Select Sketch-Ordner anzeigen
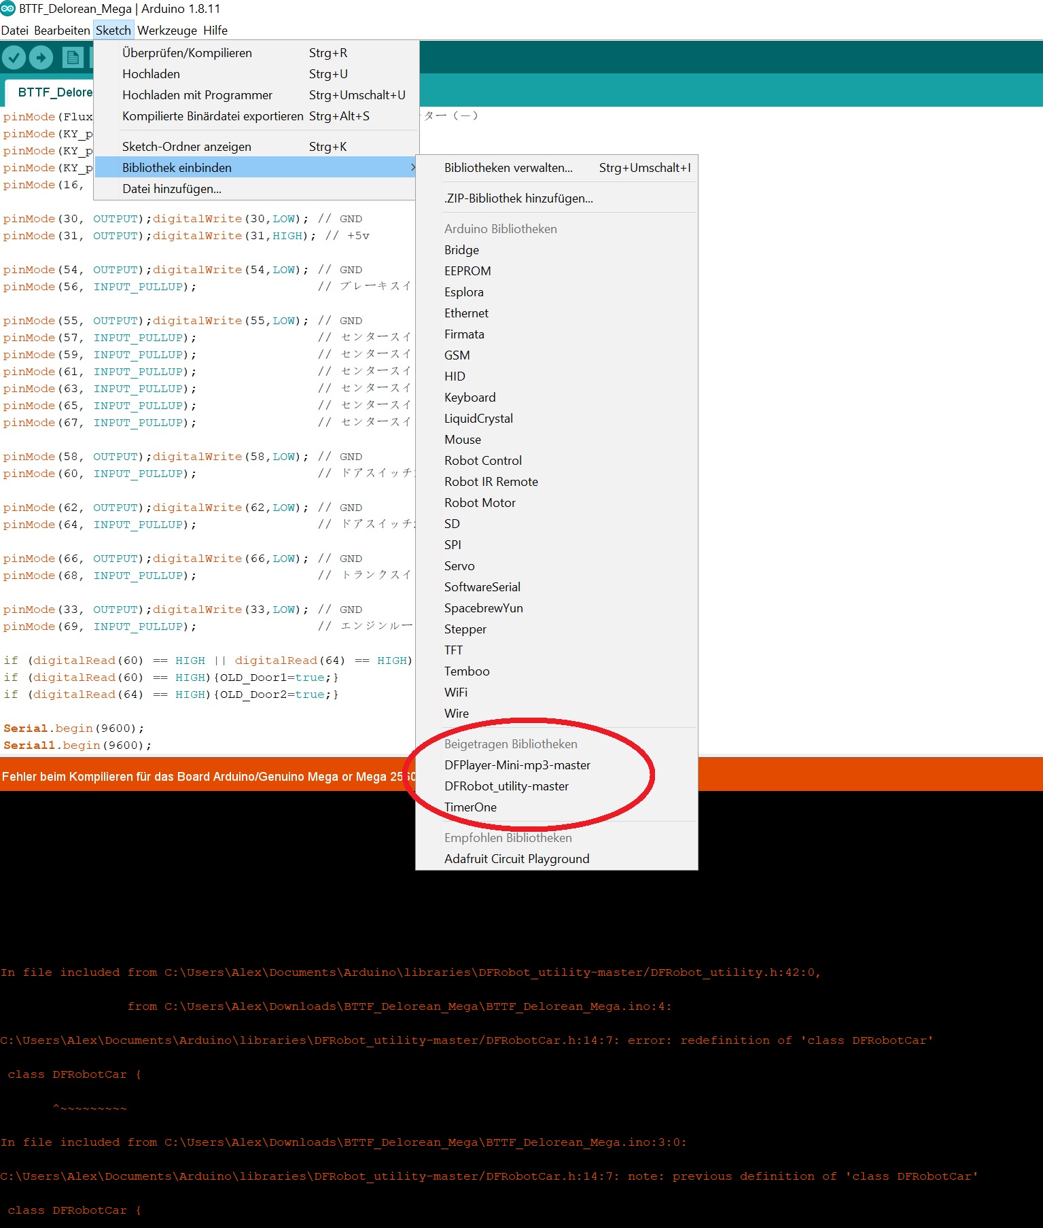This screenshot has width=1043, height=1228. point(255,147)
